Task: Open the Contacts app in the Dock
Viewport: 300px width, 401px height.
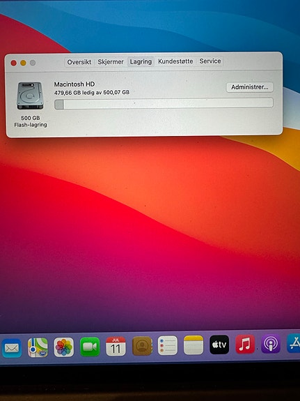Action: (x=142, y=346)
